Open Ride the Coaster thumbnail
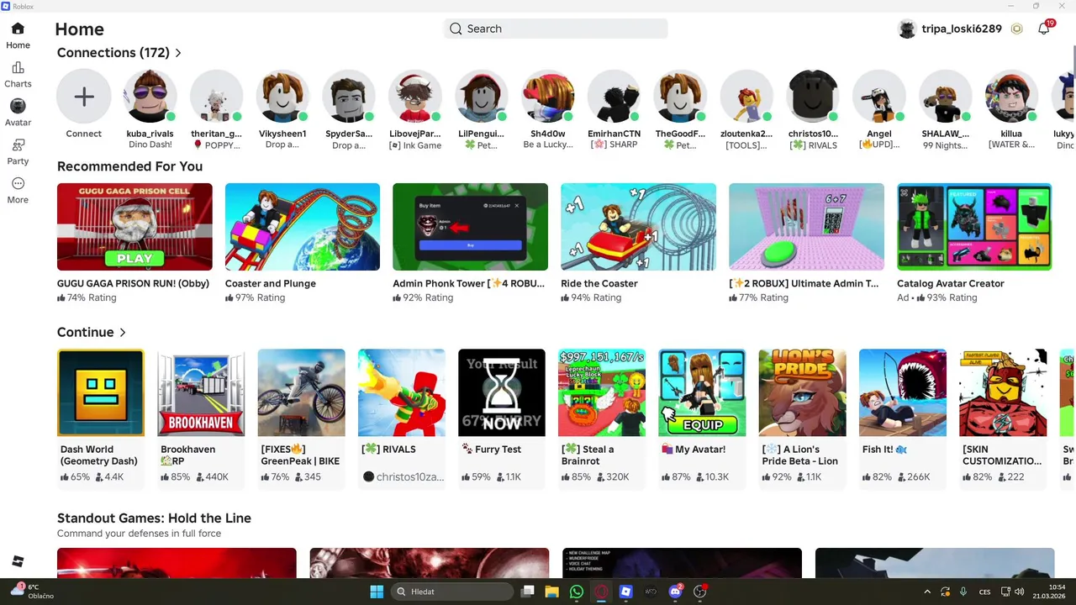This screenshot has height=605, width=1076. point(638,227)
